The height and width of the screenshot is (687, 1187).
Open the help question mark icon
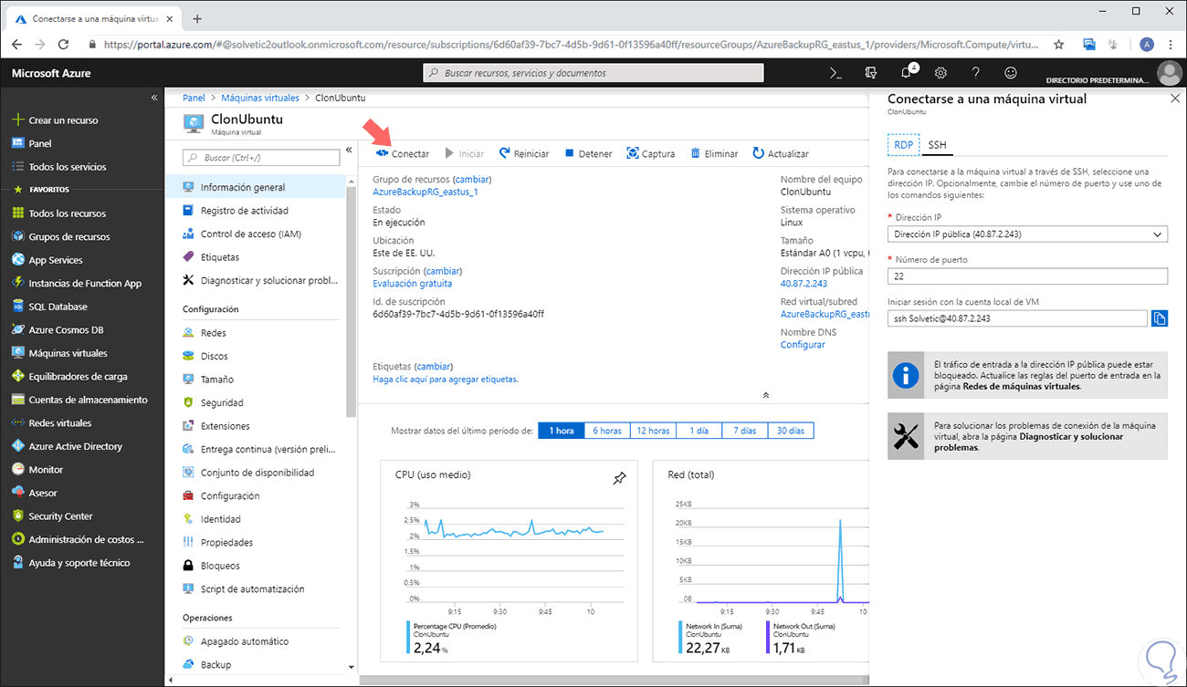pyautogui.click(x=976, y=73)
